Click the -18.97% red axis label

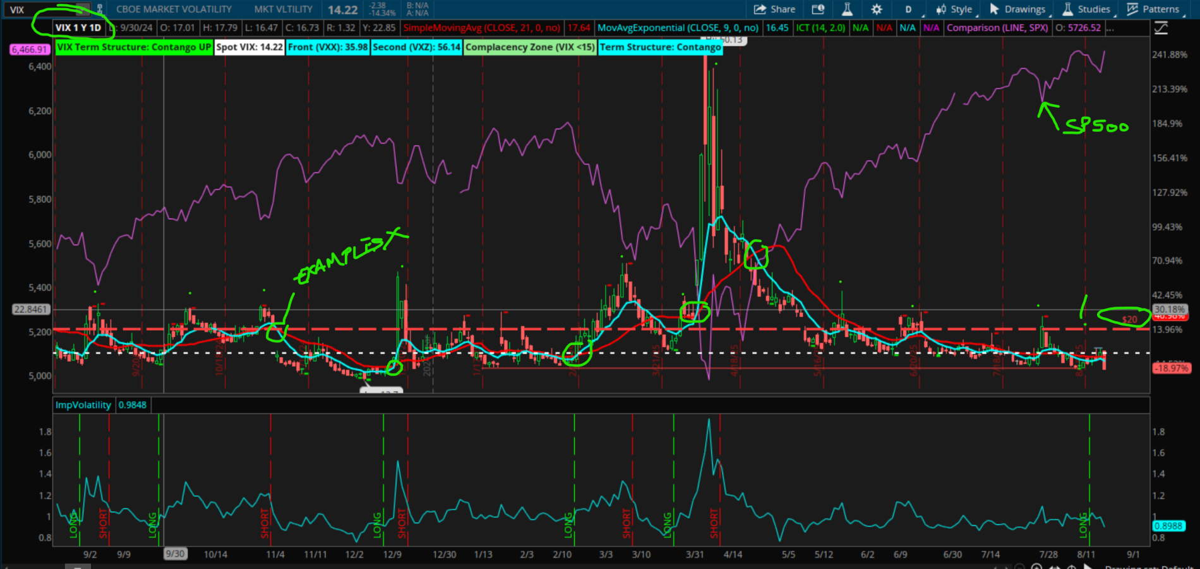pos(1171,368)
